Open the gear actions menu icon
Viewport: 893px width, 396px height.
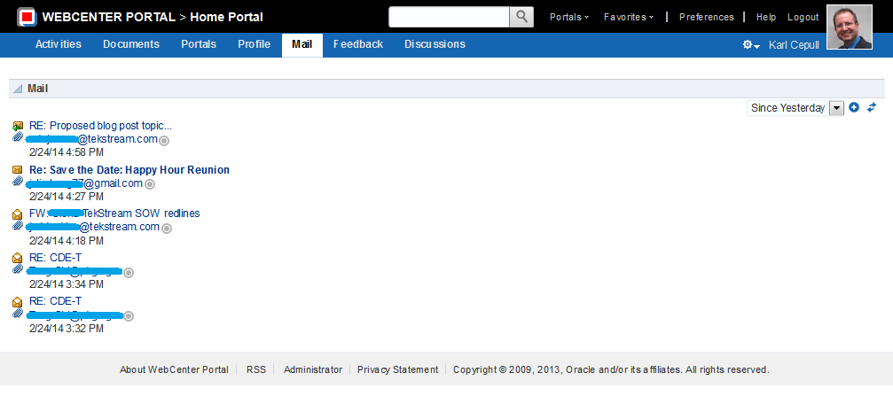click(x=751, y=45)
